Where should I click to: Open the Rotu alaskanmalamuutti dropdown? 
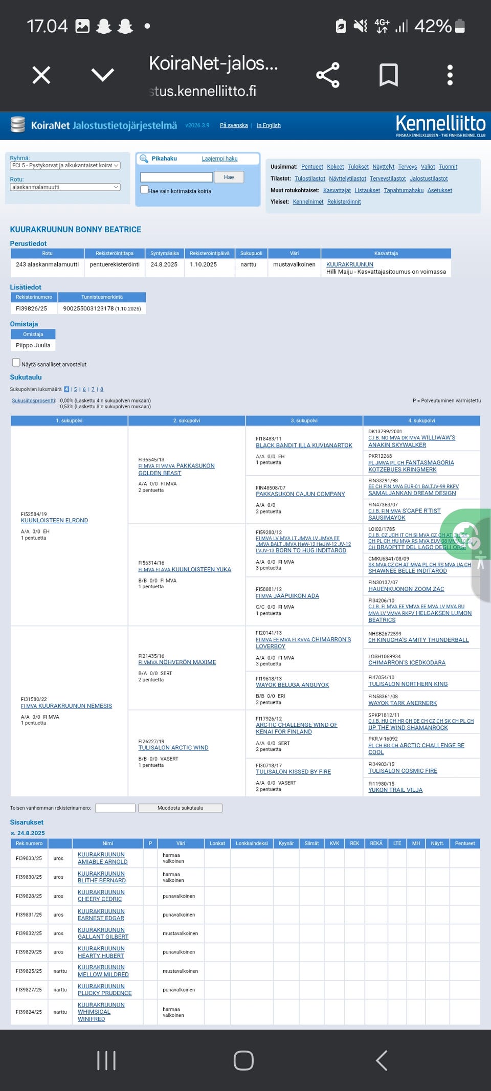coord(65,187)
